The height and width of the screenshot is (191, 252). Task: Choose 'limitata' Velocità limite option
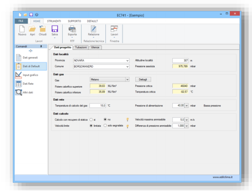coord(91,125)
